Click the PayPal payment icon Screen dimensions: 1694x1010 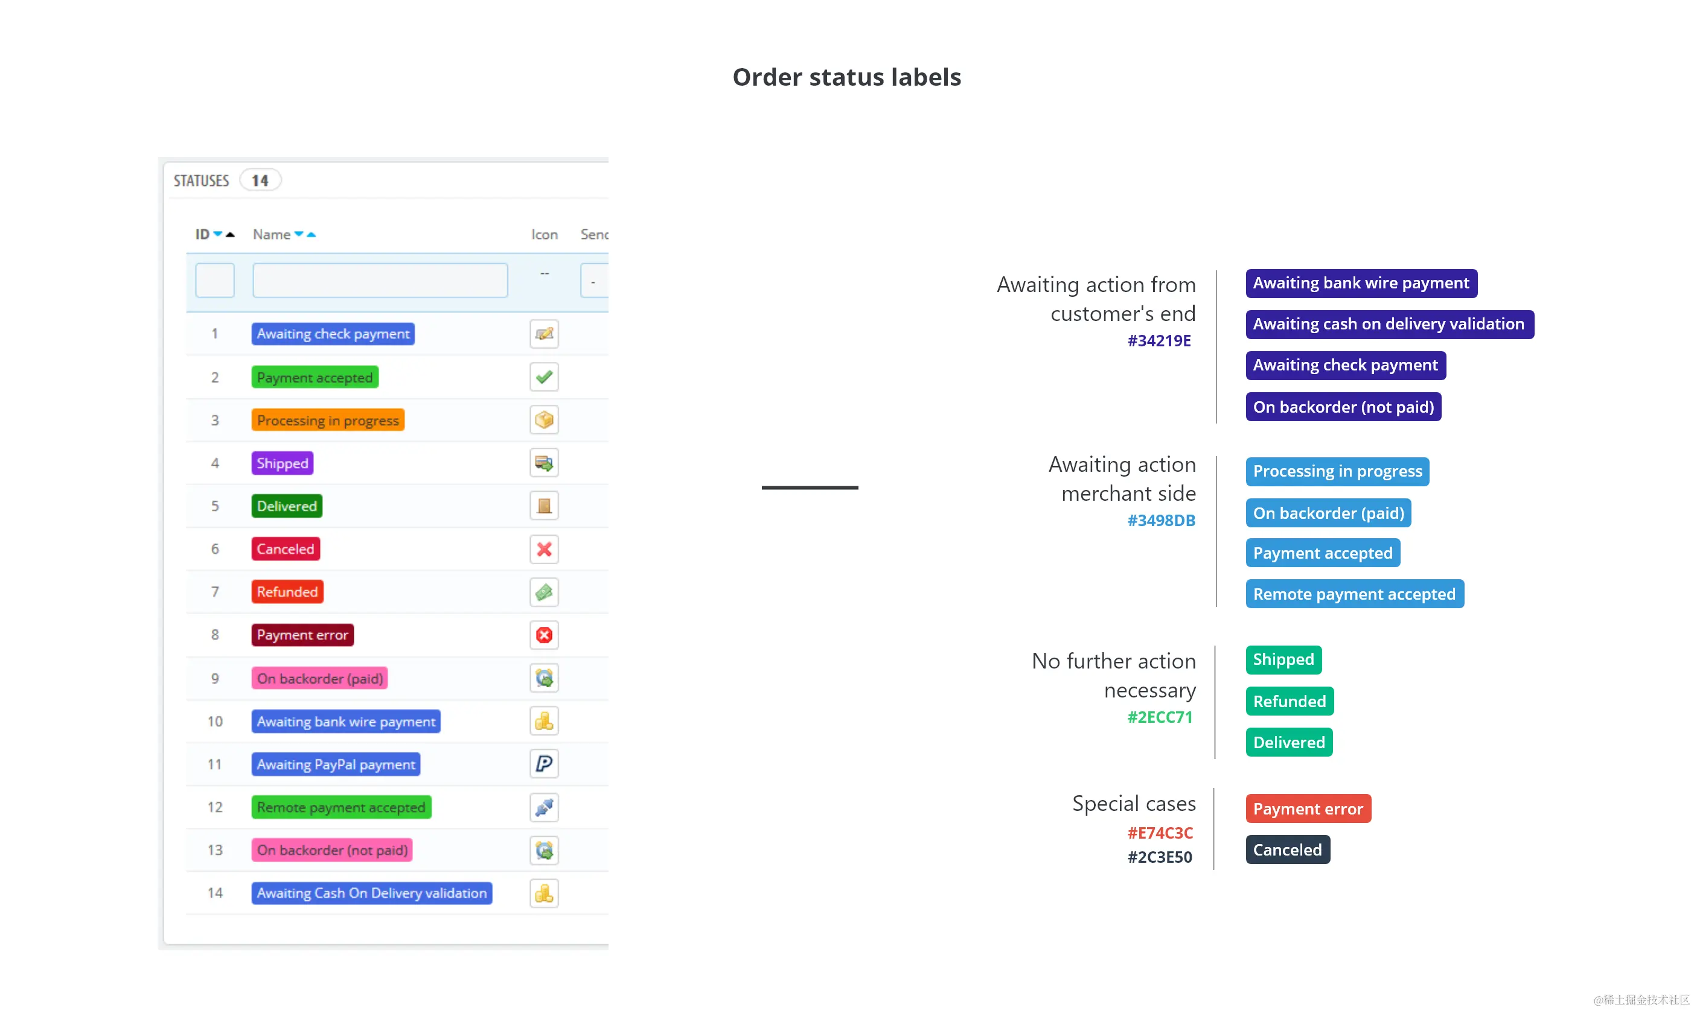tap(543, 764)
